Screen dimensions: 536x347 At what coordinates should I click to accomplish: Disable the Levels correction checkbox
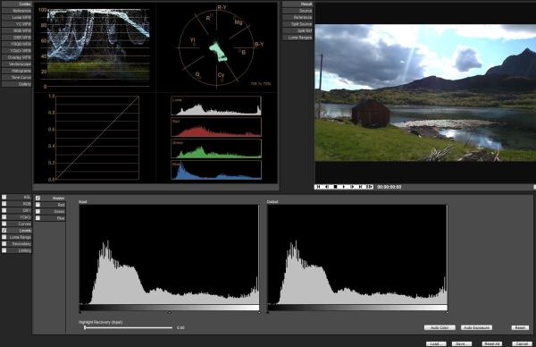tap(4, 231)
